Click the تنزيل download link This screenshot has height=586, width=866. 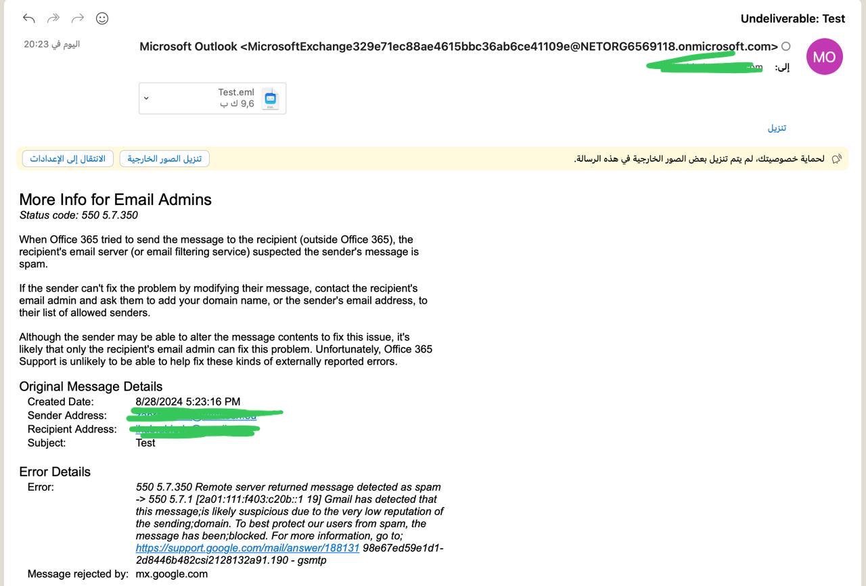click(777, 128)
